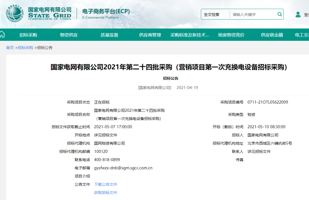Viewport: 309px width, 200px height.
Task: Click the State Grid globe logo
Action: 14,13
